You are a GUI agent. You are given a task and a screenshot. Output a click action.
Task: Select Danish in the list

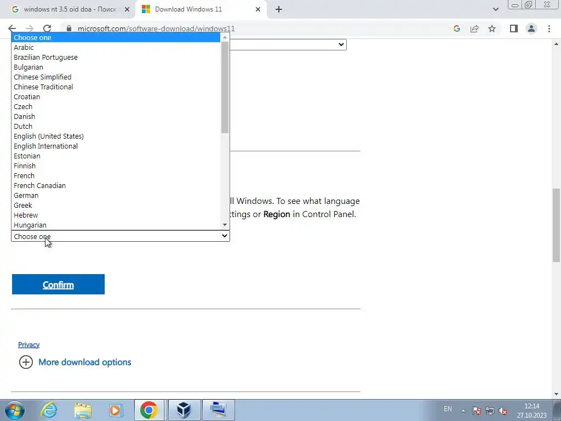click(x=116, y=116)
